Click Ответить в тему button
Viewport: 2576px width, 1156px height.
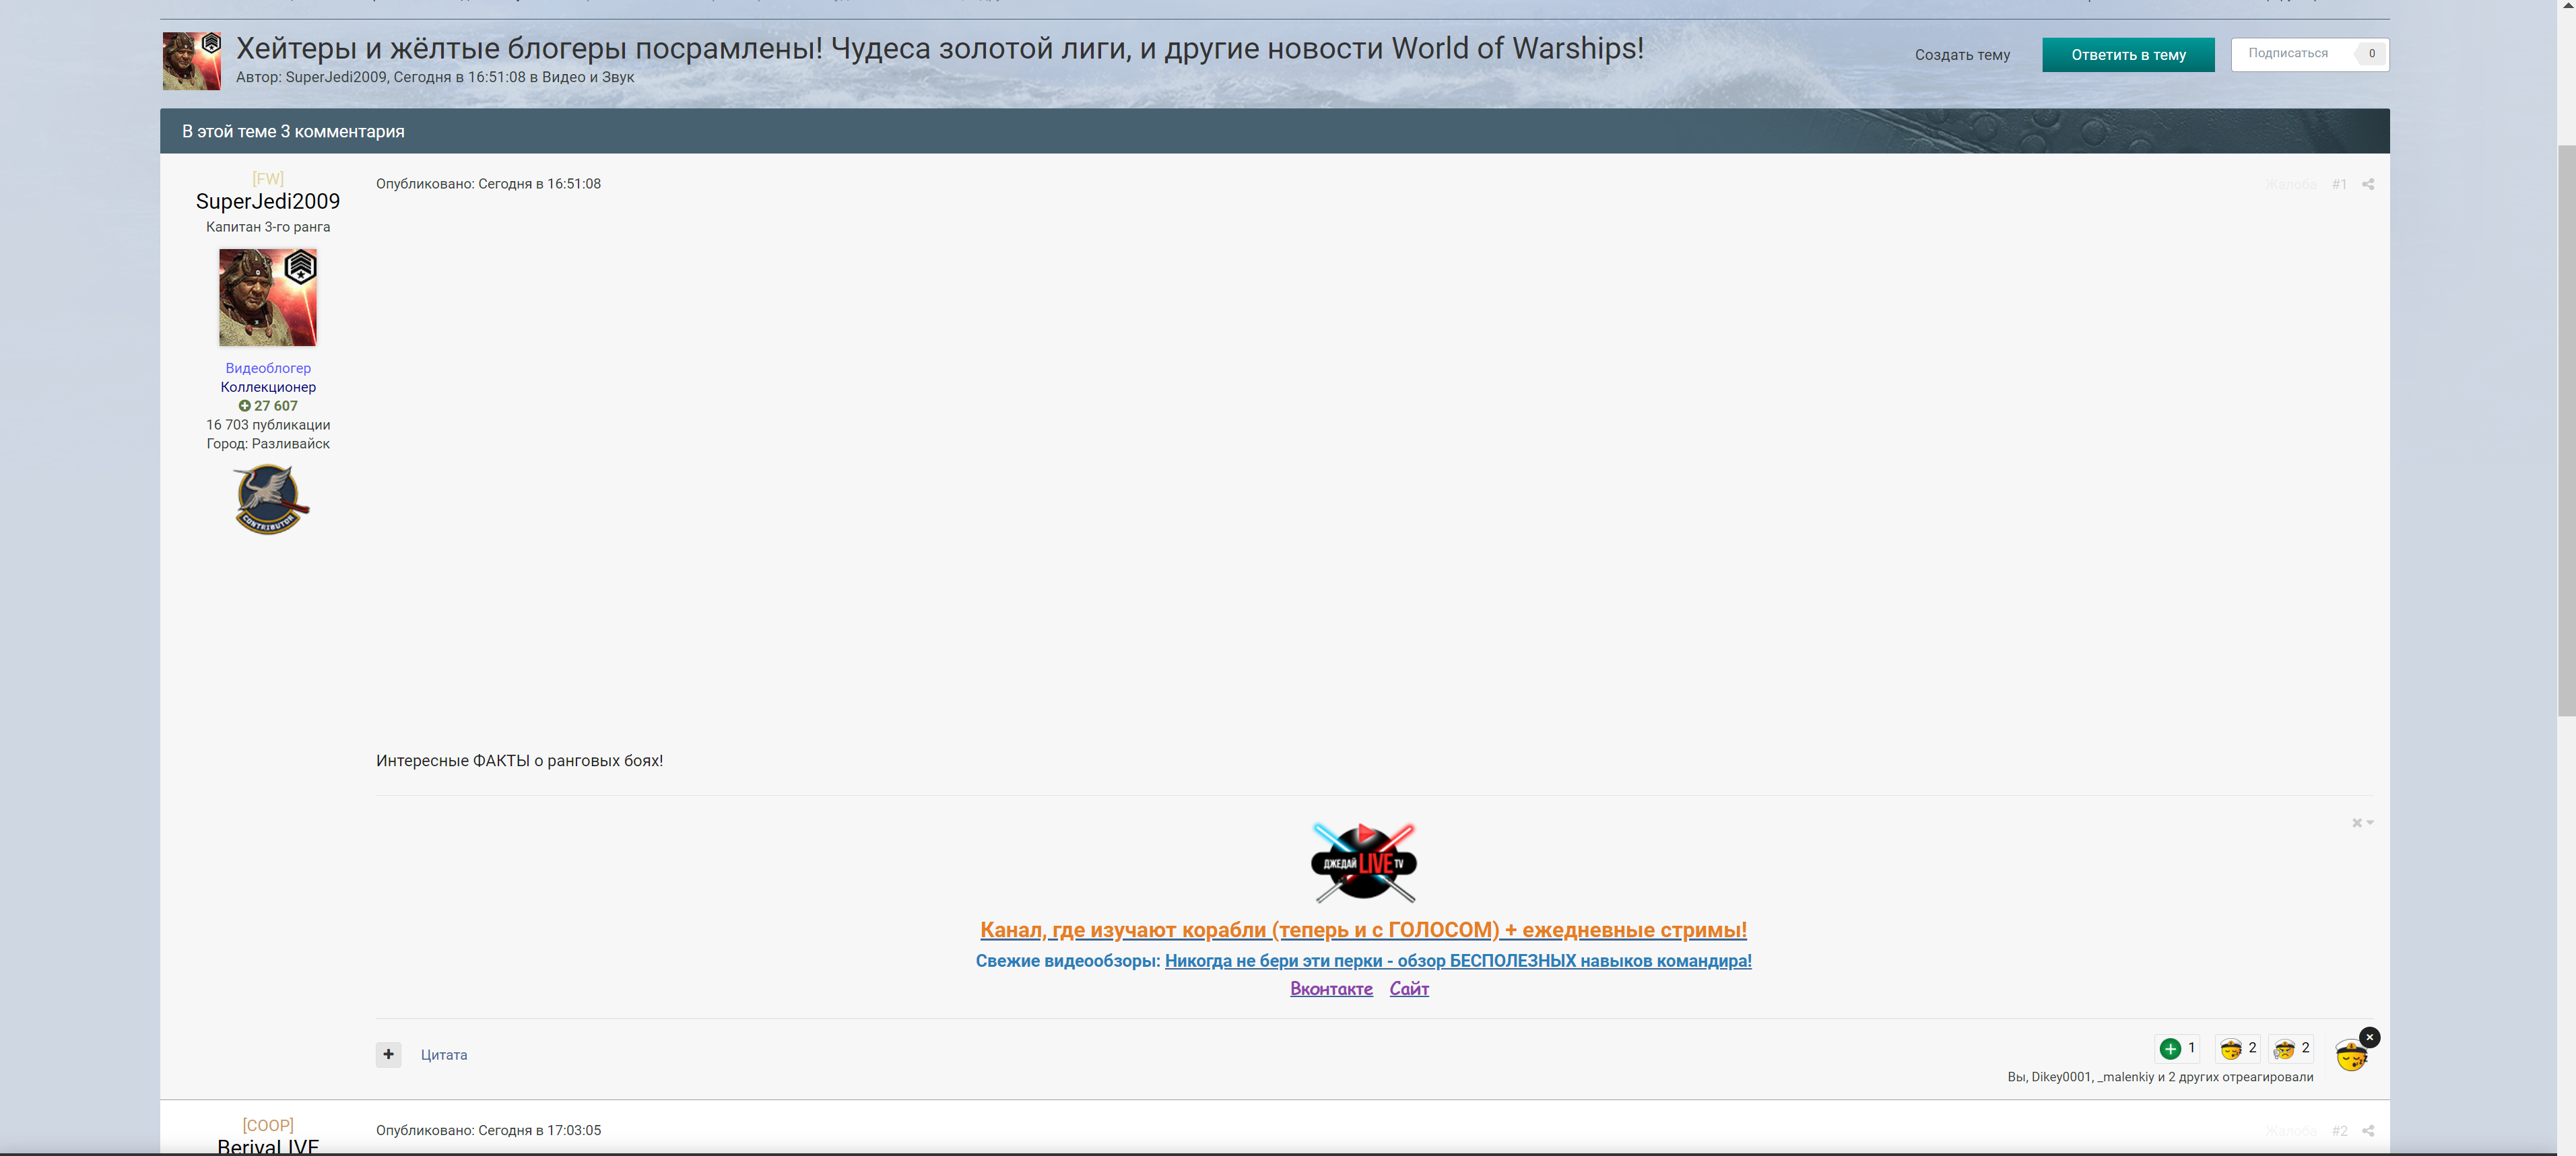(x=2128, y=55)
